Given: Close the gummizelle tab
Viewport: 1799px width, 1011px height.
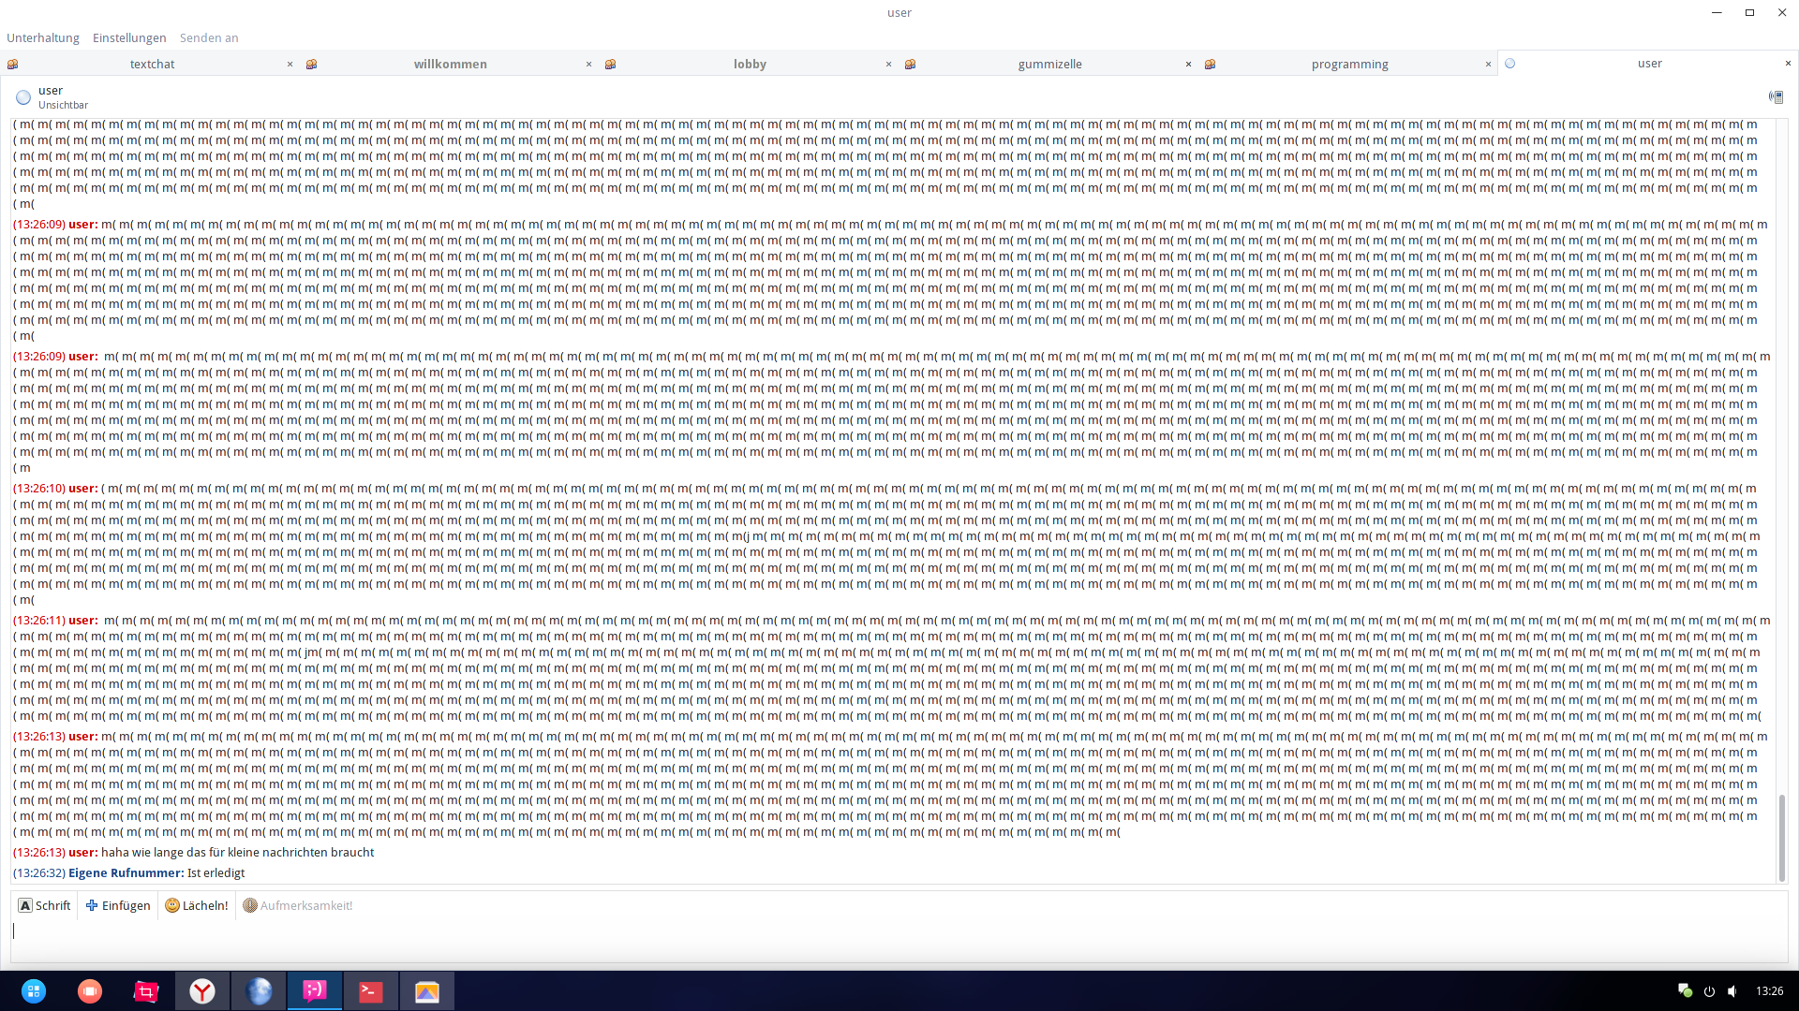Looking at the screenshot, I should (x=1188, y=64).
